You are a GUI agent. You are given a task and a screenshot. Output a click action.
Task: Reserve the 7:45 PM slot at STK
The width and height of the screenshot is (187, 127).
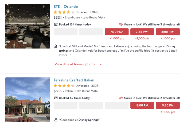tap(142, 32)
